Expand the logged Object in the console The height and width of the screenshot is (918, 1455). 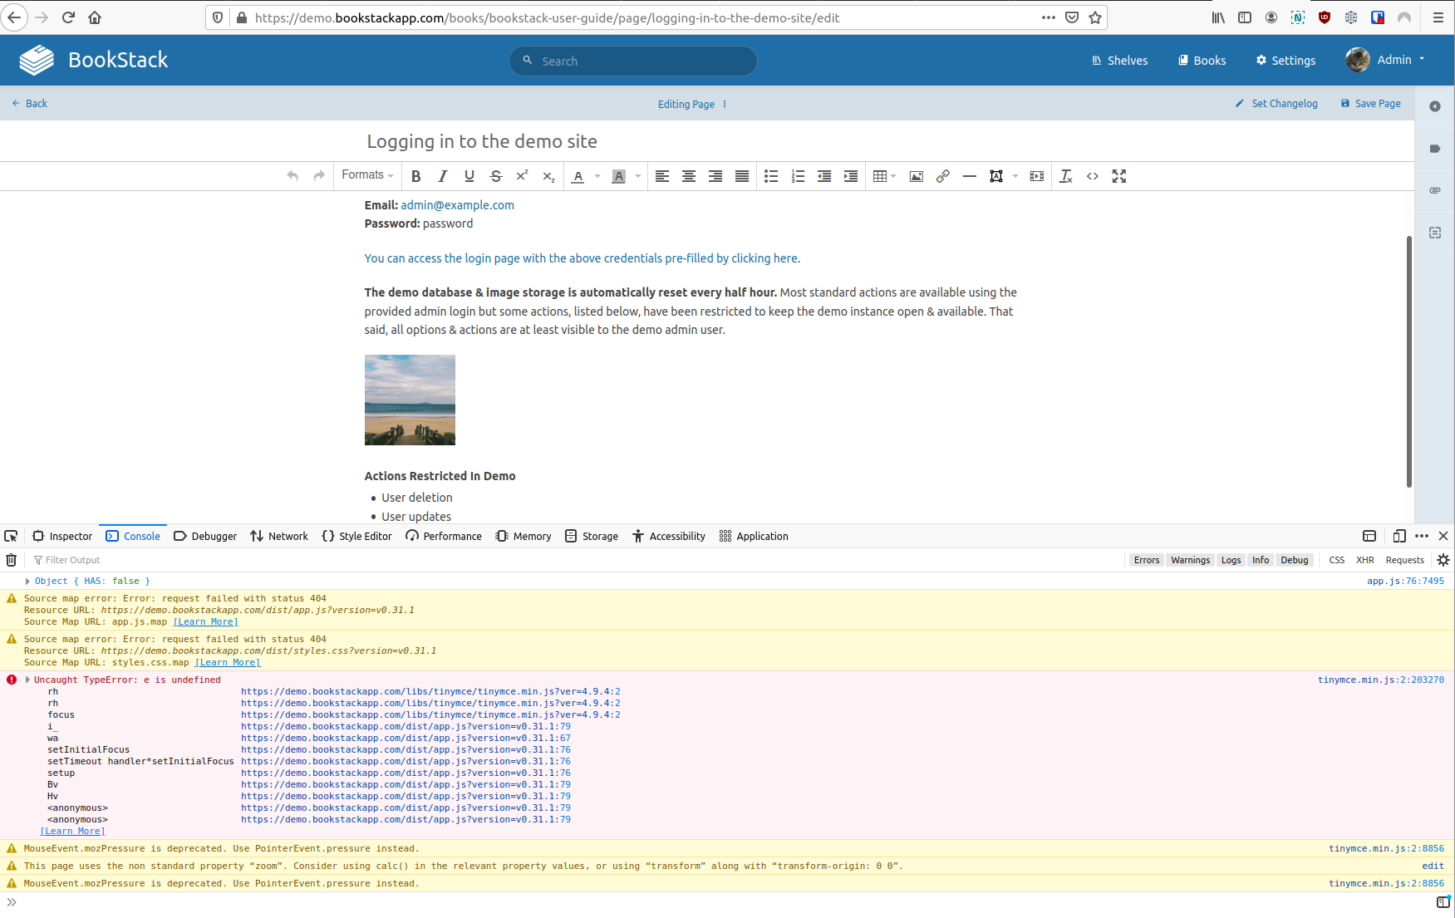coord(26,581)
